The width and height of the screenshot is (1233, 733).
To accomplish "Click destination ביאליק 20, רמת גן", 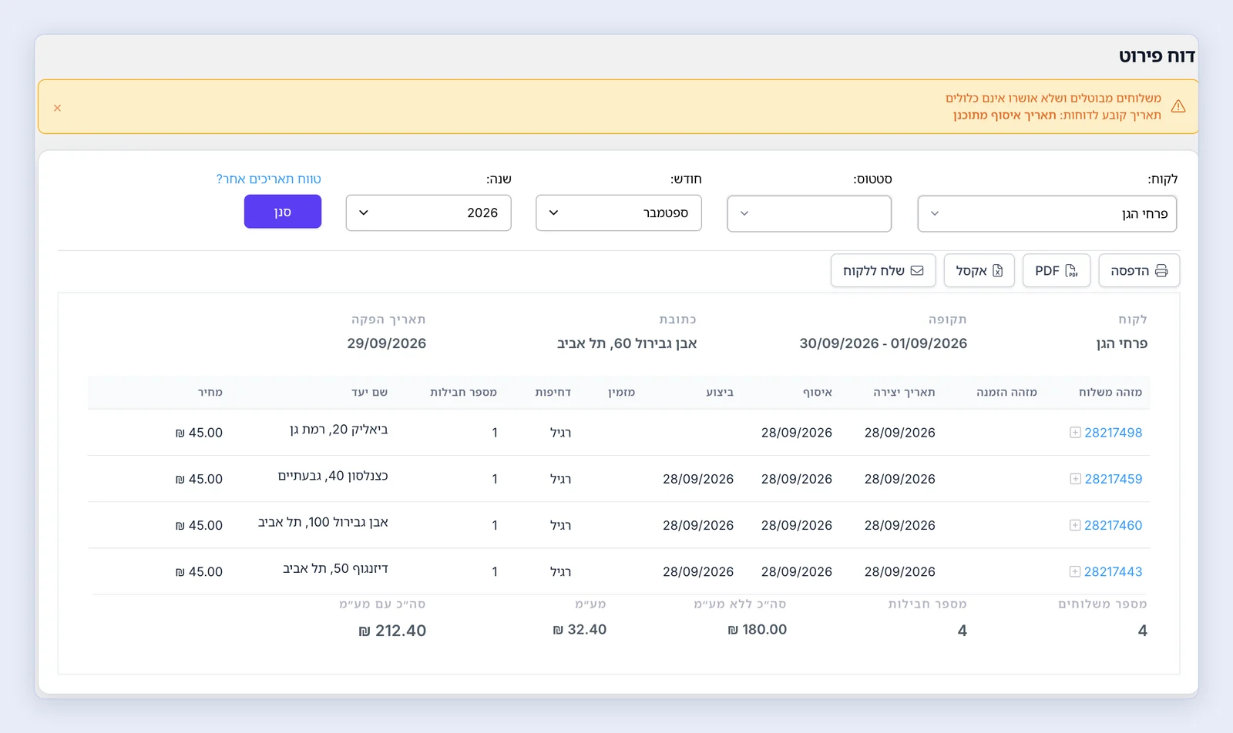I will pyautogui.click(x=339, y=430).
